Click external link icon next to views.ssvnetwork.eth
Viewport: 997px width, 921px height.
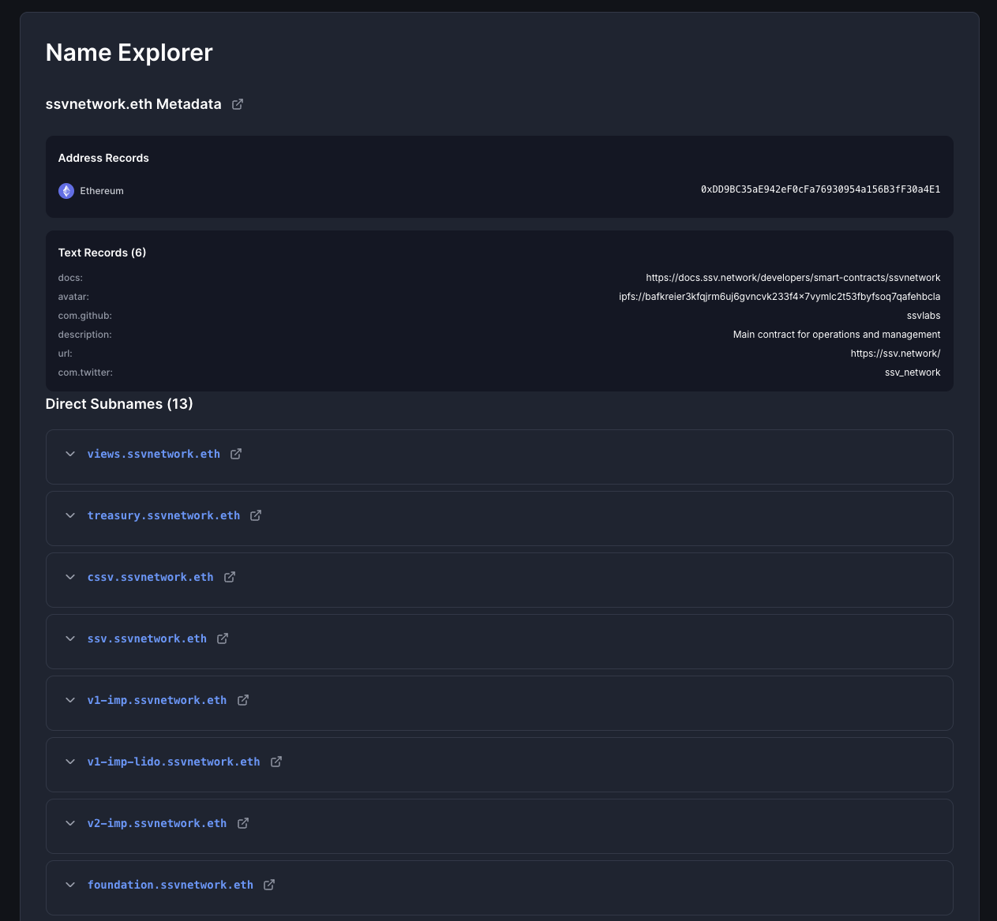[x=236, y=454]
